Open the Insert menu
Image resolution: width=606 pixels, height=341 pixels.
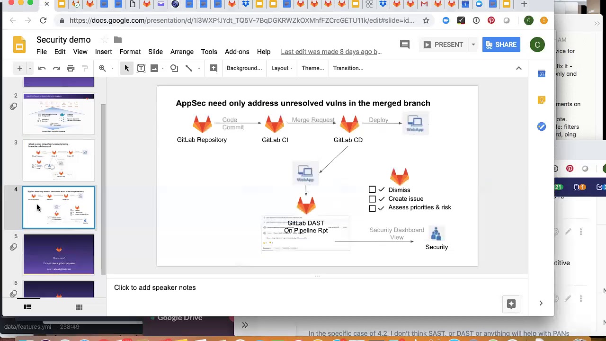(103, 52)
